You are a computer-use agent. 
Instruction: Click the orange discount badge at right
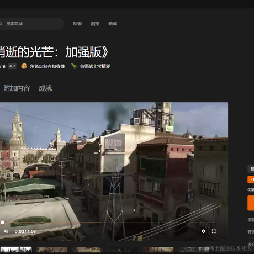click(x=251, y=179)
